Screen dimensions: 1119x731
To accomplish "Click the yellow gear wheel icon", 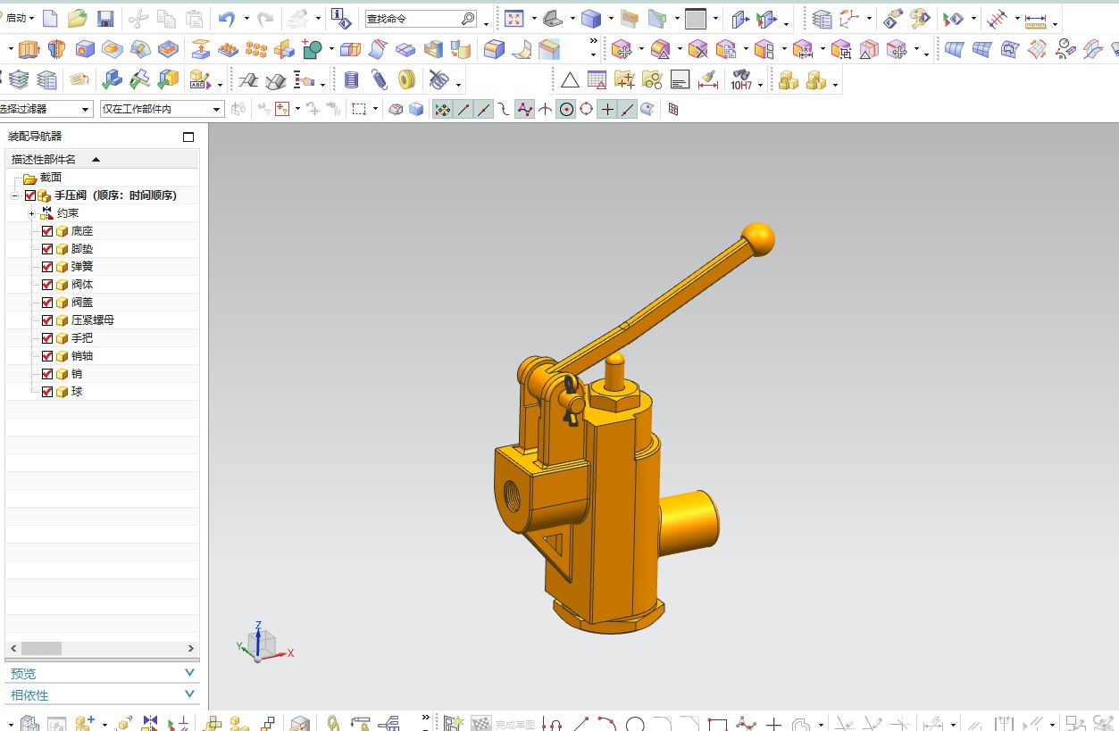I will [x=407, y=80].
